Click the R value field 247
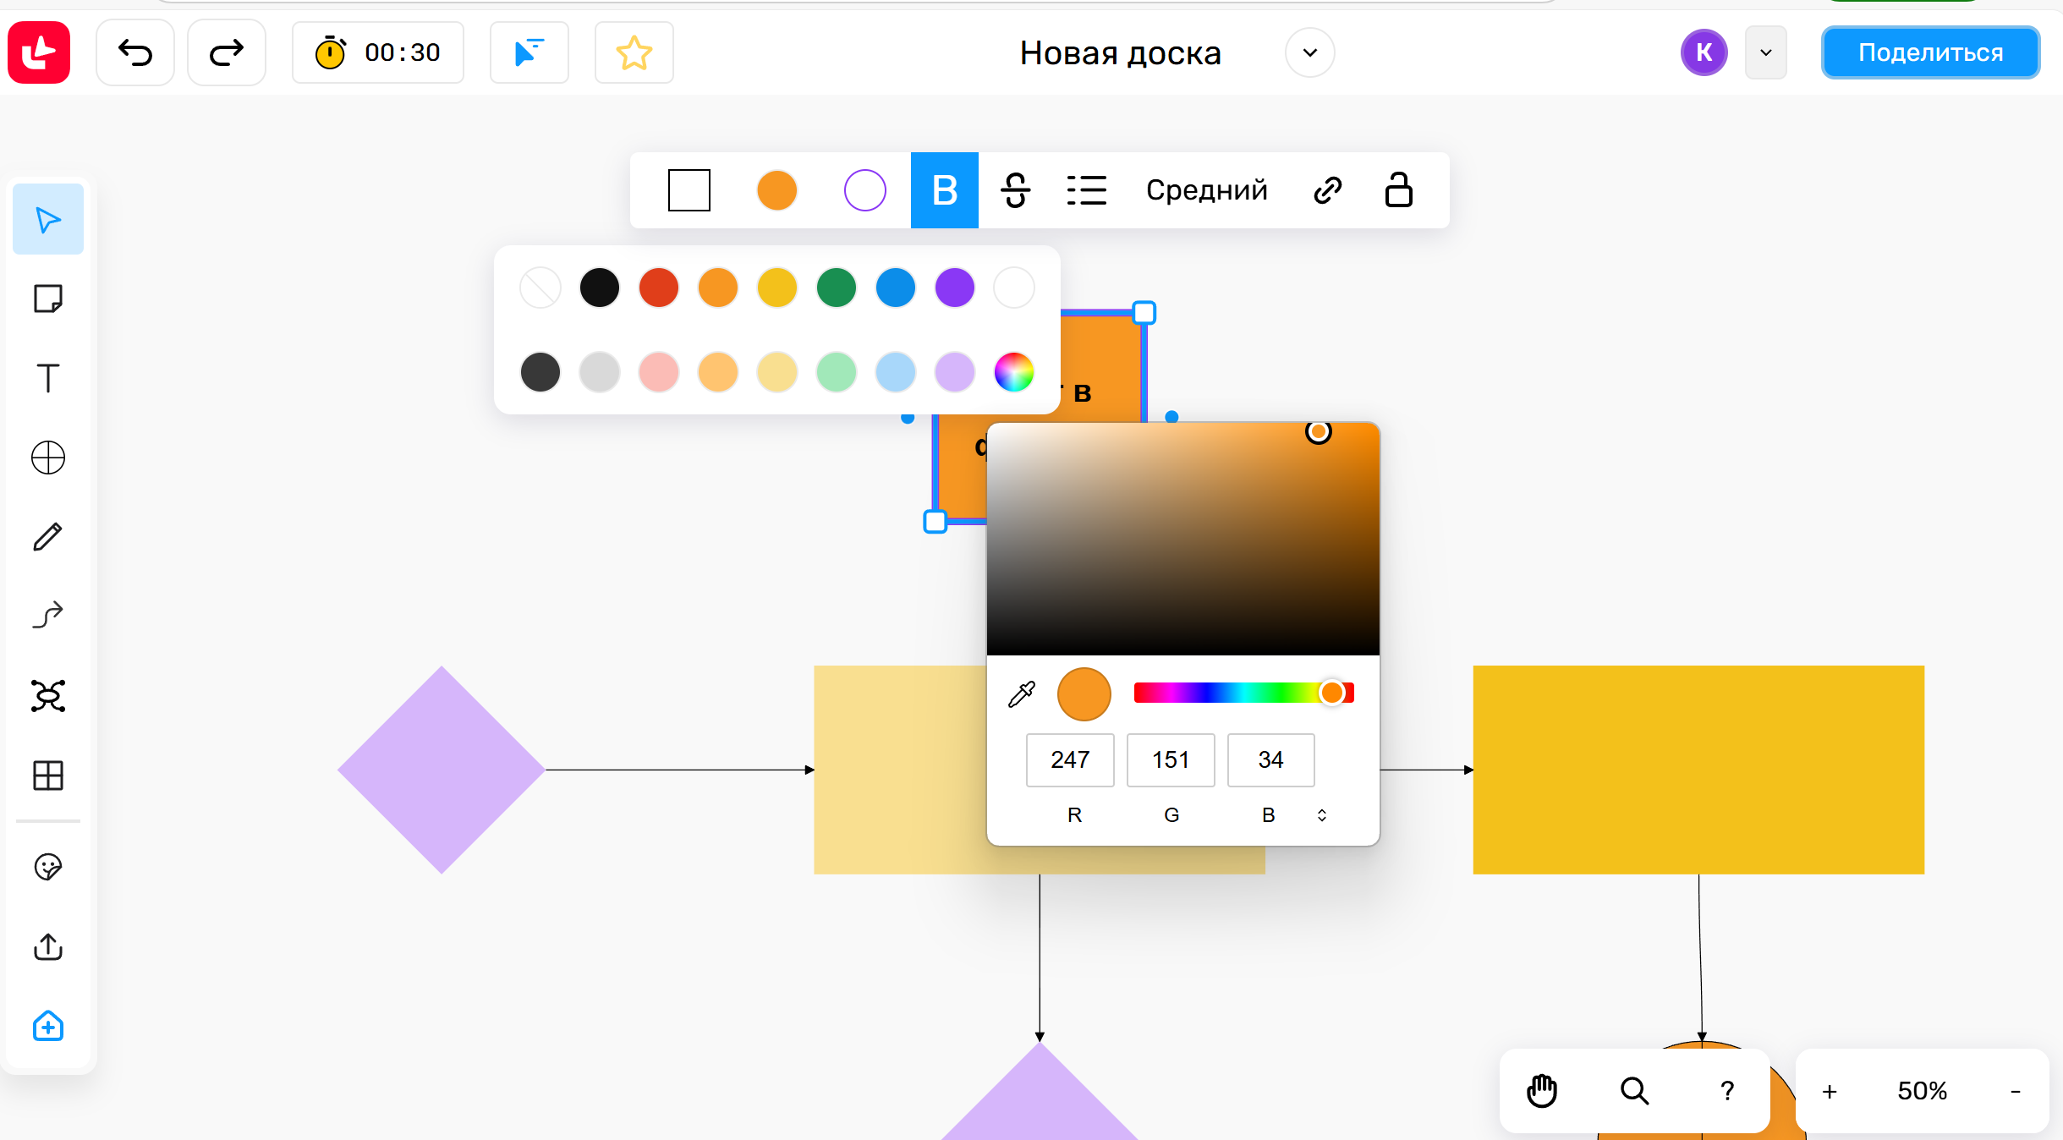 (x=1070, y=760)
